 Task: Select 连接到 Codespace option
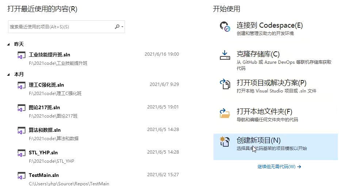tap(270, 25)
